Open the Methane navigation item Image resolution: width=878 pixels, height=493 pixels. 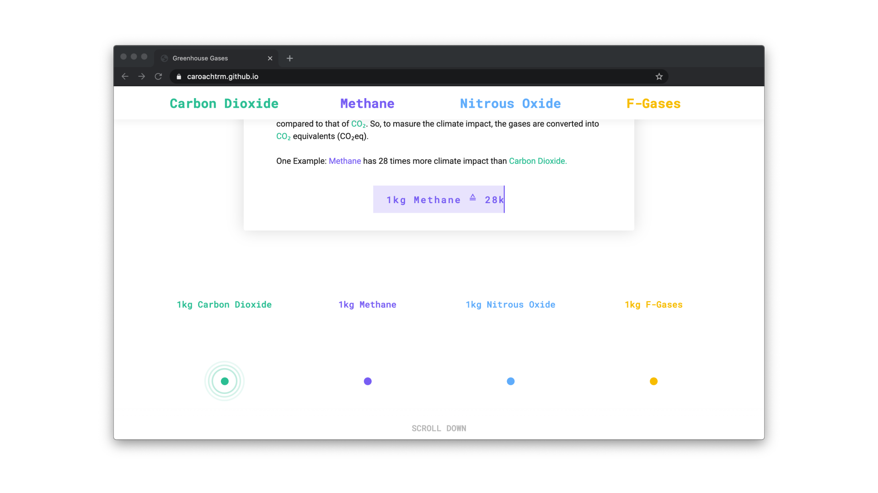367,104
